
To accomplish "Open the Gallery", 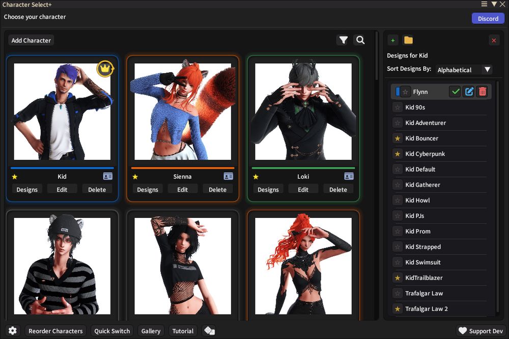I will coord(151,331).
